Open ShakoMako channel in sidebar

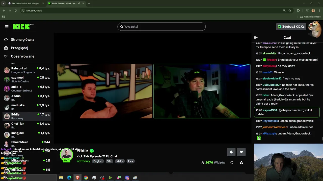point(27,144)
